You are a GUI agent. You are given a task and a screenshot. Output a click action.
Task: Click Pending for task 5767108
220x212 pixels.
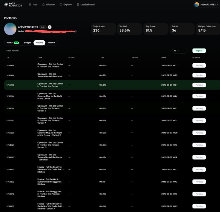199,75
